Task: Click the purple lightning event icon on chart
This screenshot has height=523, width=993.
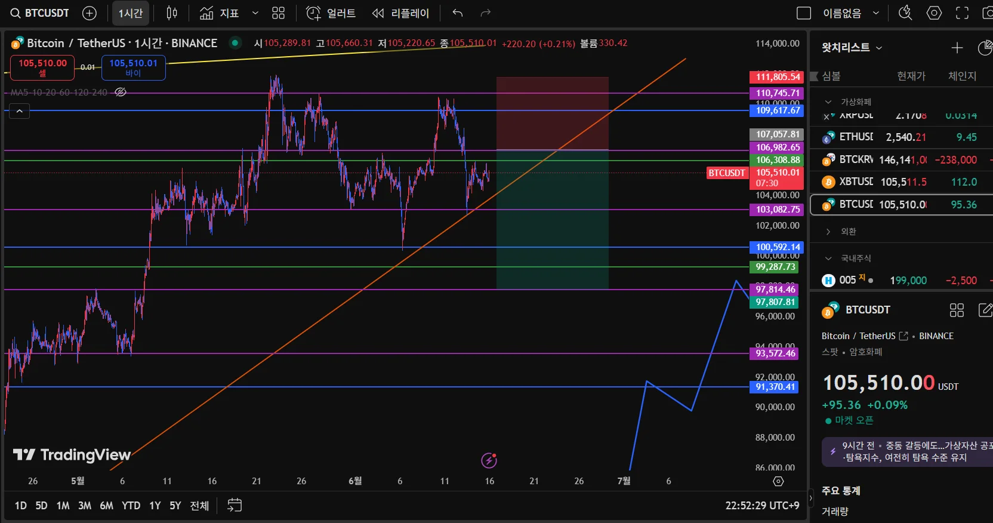Action: pos(489,460)
